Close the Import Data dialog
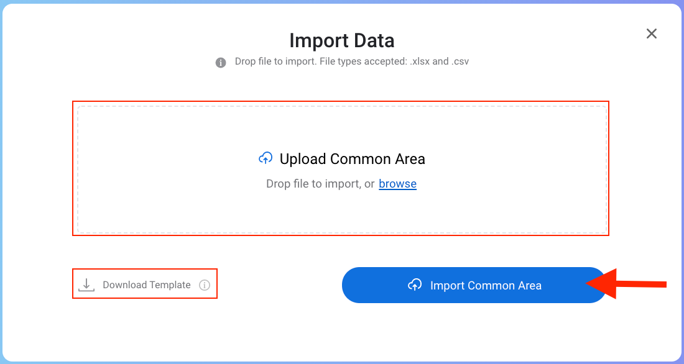684x364 pixels. [x=652, y=34]
